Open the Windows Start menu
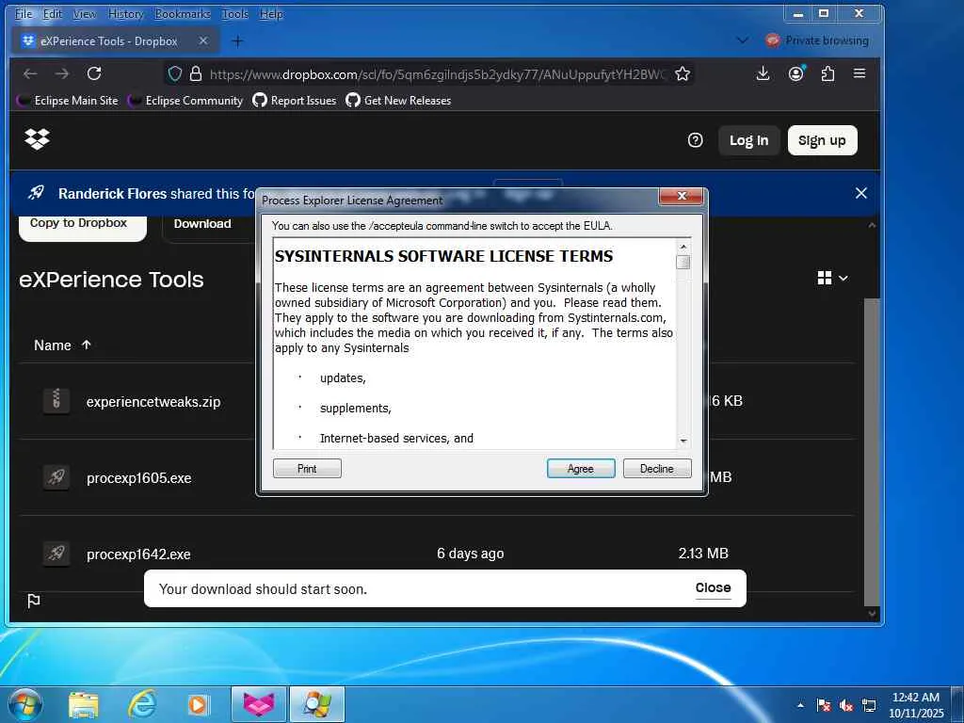Viewport: 964px width, 723px height. coord(24,704)
